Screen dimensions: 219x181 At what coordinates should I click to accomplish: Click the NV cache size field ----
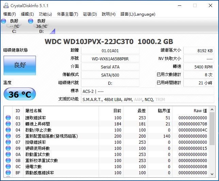point(199,59)
